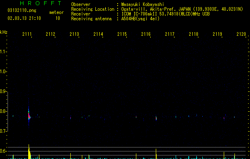The width and height of the screenshot is (250, 159).
Task: Click the 2117 time axis label
Action: click(x=170, y=34)
